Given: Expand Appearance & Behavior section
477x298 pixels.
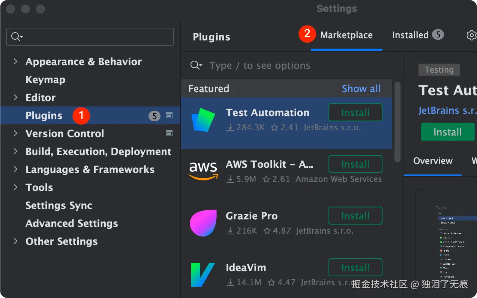Looking at the screenshot, I should point(15,61).
